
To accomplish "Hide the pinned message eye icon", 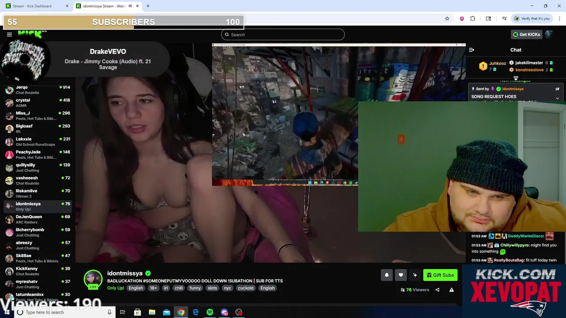I will (x=557, y=89).
